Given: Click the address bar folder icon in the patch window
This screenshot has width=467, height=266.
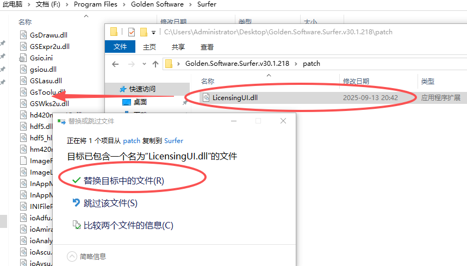Looking at the screenshot, I should (169, 64).
